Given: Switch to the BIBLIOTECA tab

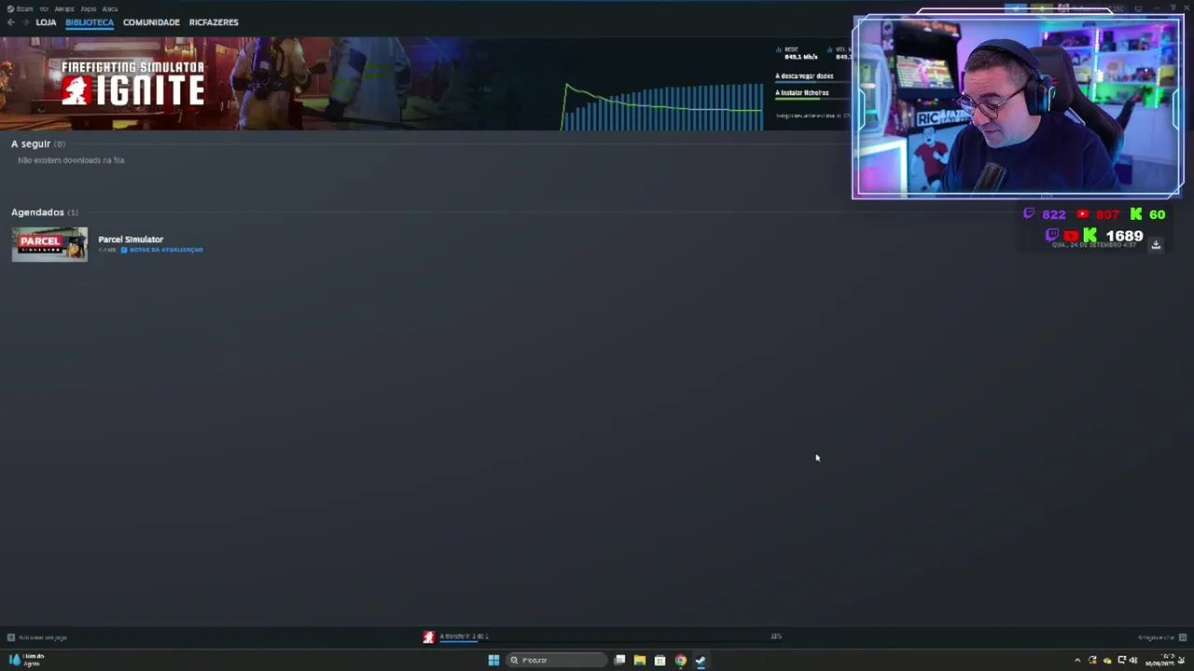Looking at the screenshot, I should (90, 22).
